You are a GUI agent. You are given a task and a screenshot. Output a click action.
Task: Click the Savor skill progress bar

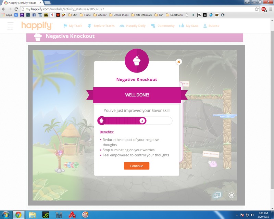(135, 121)
